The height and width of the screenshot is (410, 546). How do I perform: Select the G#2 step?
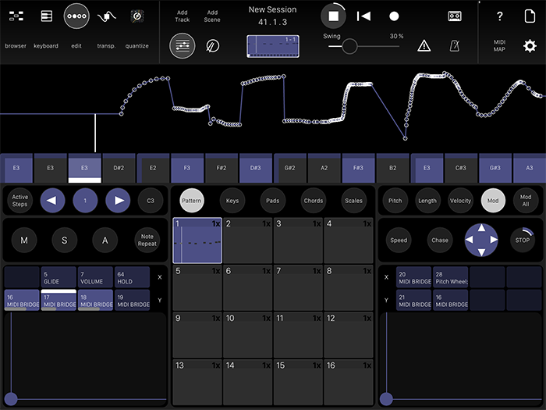click(289, 168)
